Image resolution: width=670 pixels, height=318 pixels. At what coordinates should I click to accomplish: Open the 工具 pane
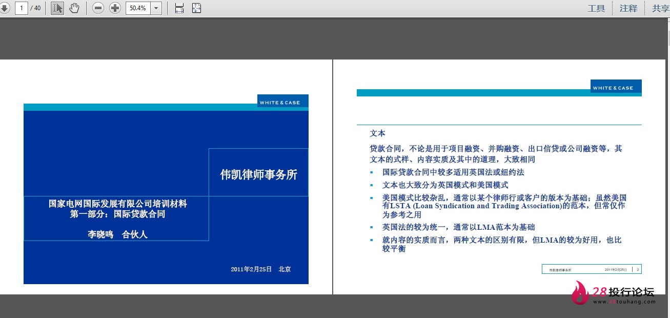point(596,8)
